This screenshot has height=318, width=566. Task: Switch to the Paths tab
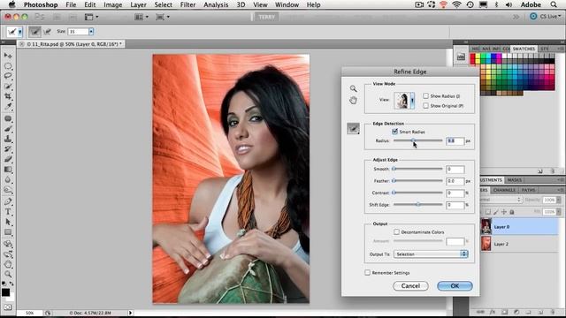(529, 190)
